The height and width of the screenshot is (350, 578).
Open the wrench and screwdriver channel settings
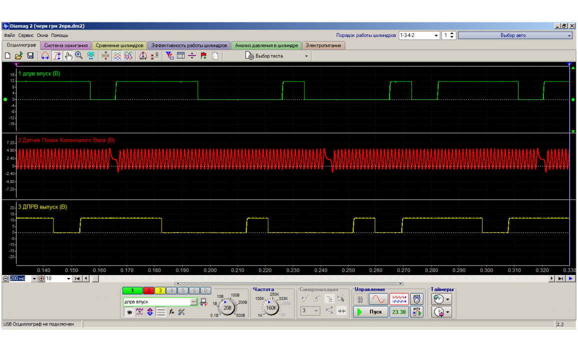181,312
